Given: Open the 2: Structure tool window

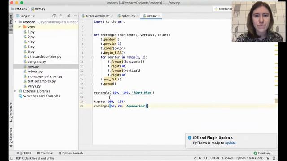Looking at the screenshot, I should coord(11,112).
